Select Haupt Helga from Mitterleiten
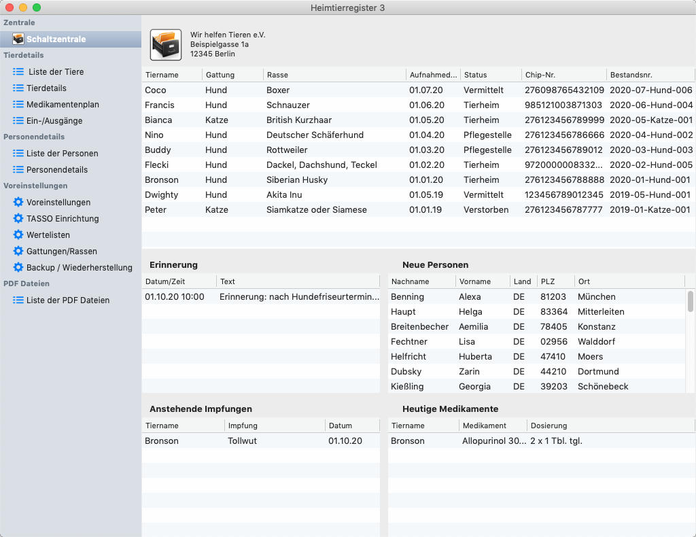This screenshot has height=537, width=696. pyautogui.click(x=537, y=311)
